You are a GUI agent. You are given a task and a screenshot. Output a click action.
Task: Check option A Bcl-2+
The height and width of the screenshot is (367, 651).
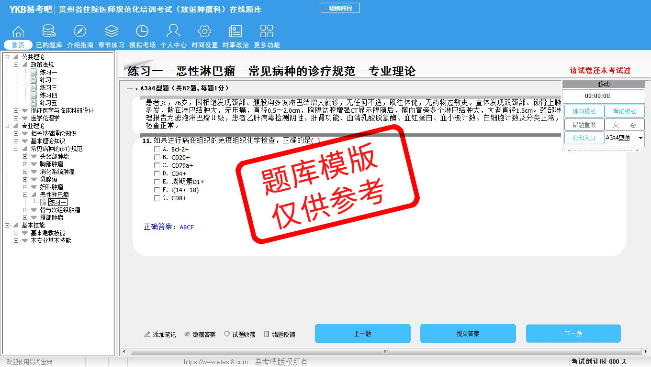tap(157, 149)
